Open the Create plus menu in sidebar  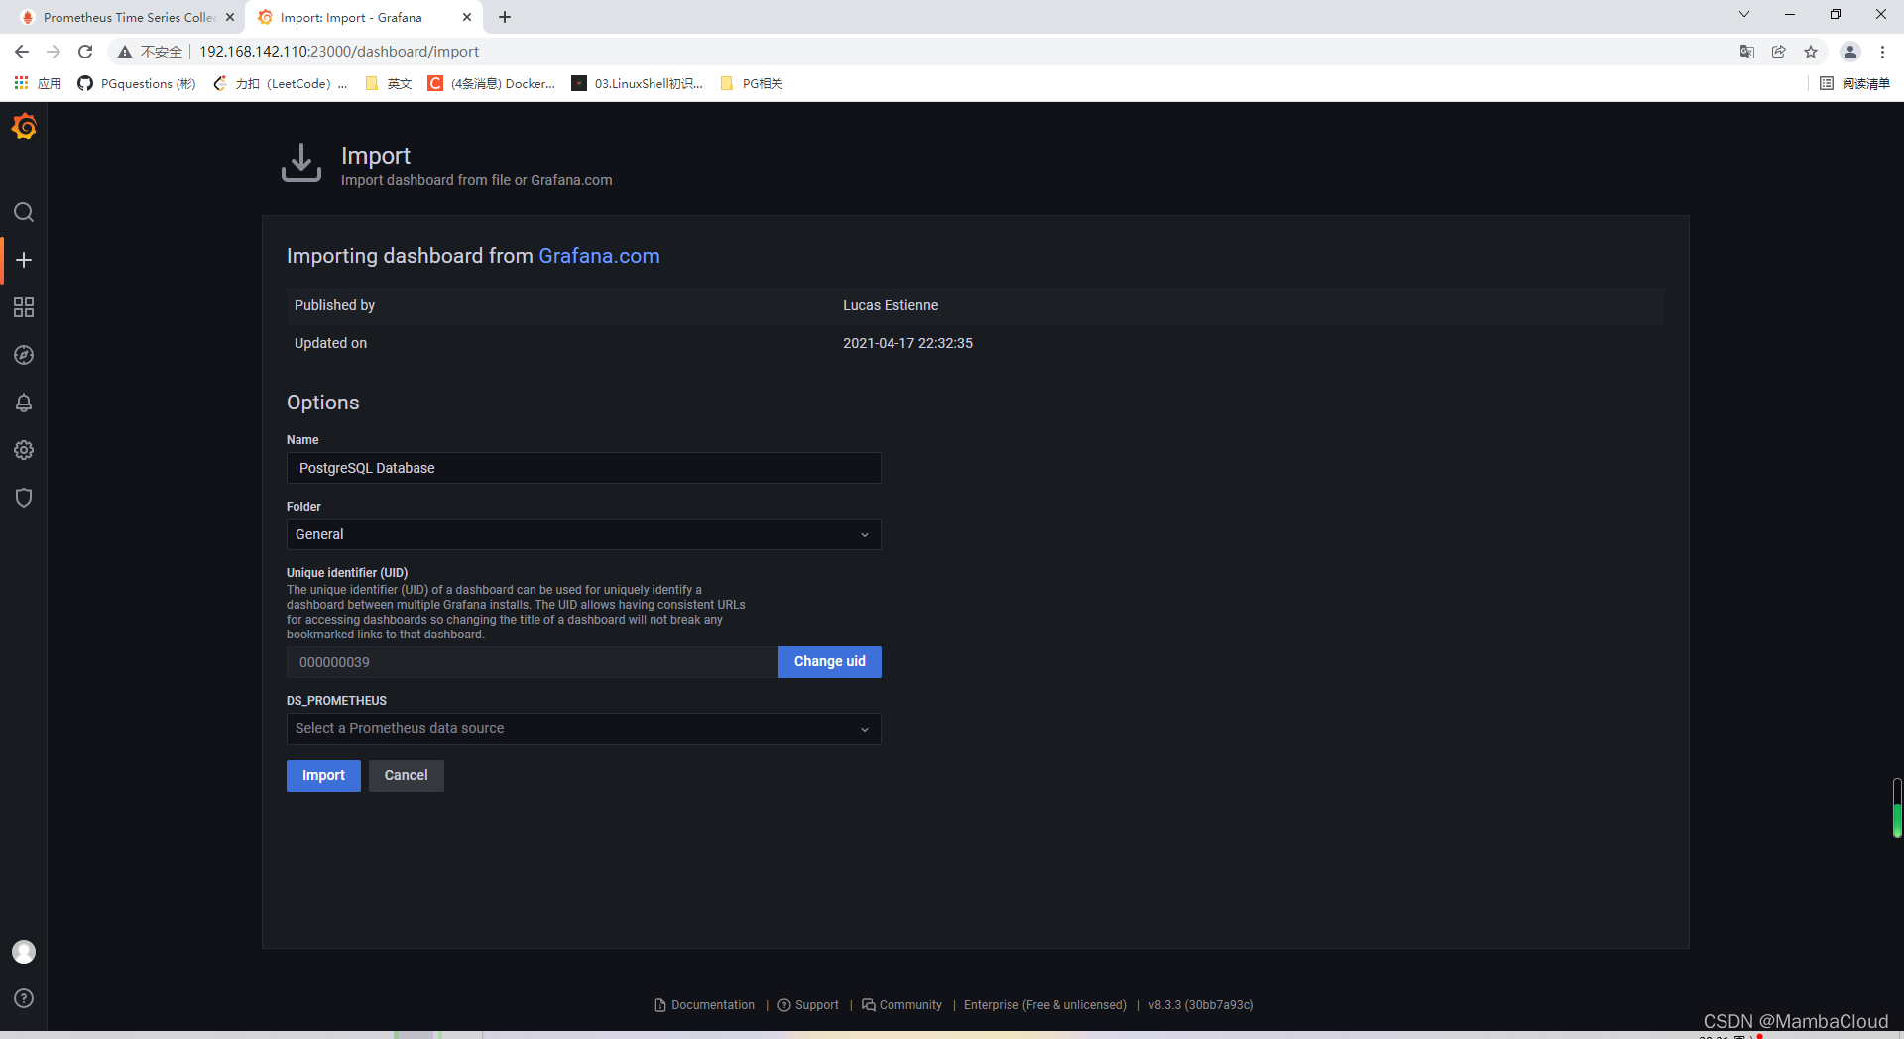(24, 260)
